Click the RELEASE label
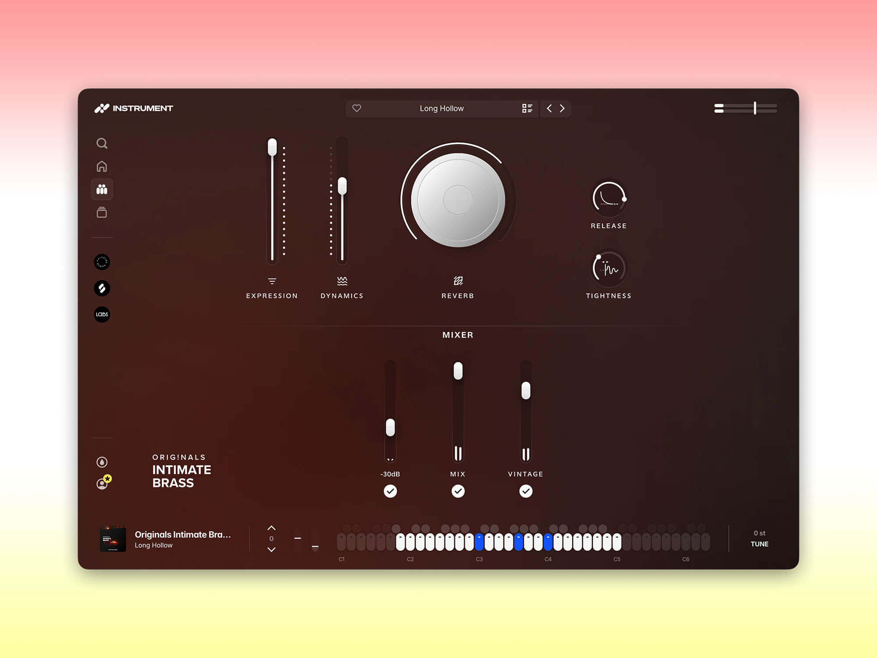The height and width of the screenshot is (658, 877). click(x=609, y=226)
